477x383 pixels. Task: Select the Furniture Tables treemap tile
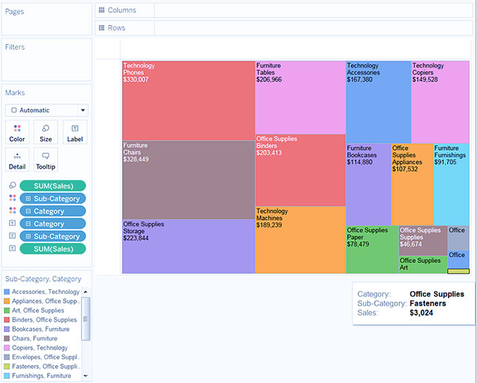click(301, 97)
